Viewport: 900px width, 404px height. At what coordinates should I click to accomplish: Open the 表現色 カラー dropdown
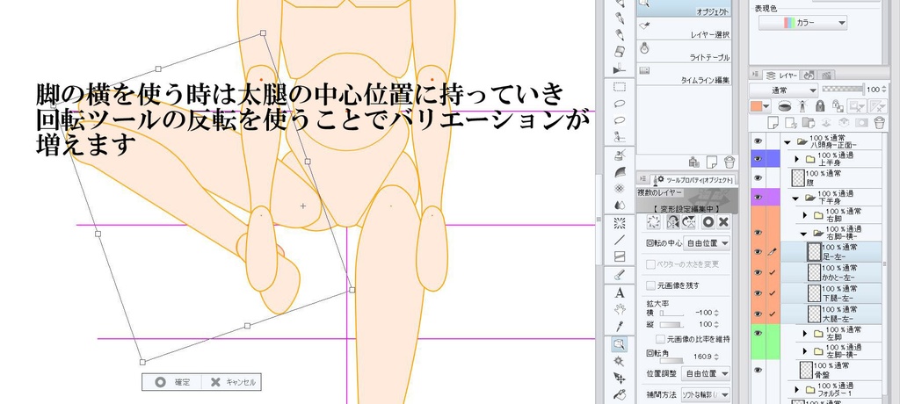pyautogui.click(x=802, y=23)
